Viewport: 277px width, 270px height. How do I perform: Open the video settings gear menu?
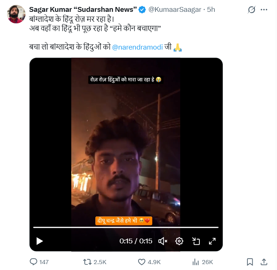(x=179, y=241)
